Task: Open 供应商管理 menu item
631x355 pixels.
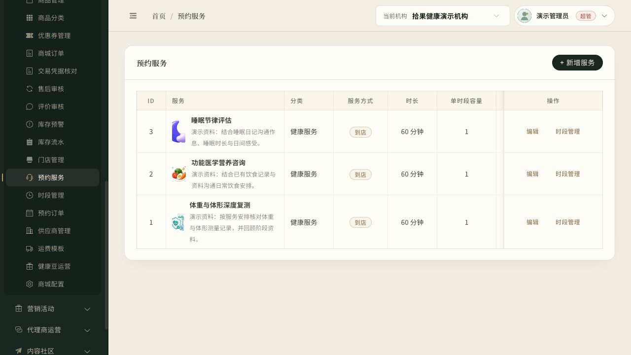Action: click(x=51, y=231)
